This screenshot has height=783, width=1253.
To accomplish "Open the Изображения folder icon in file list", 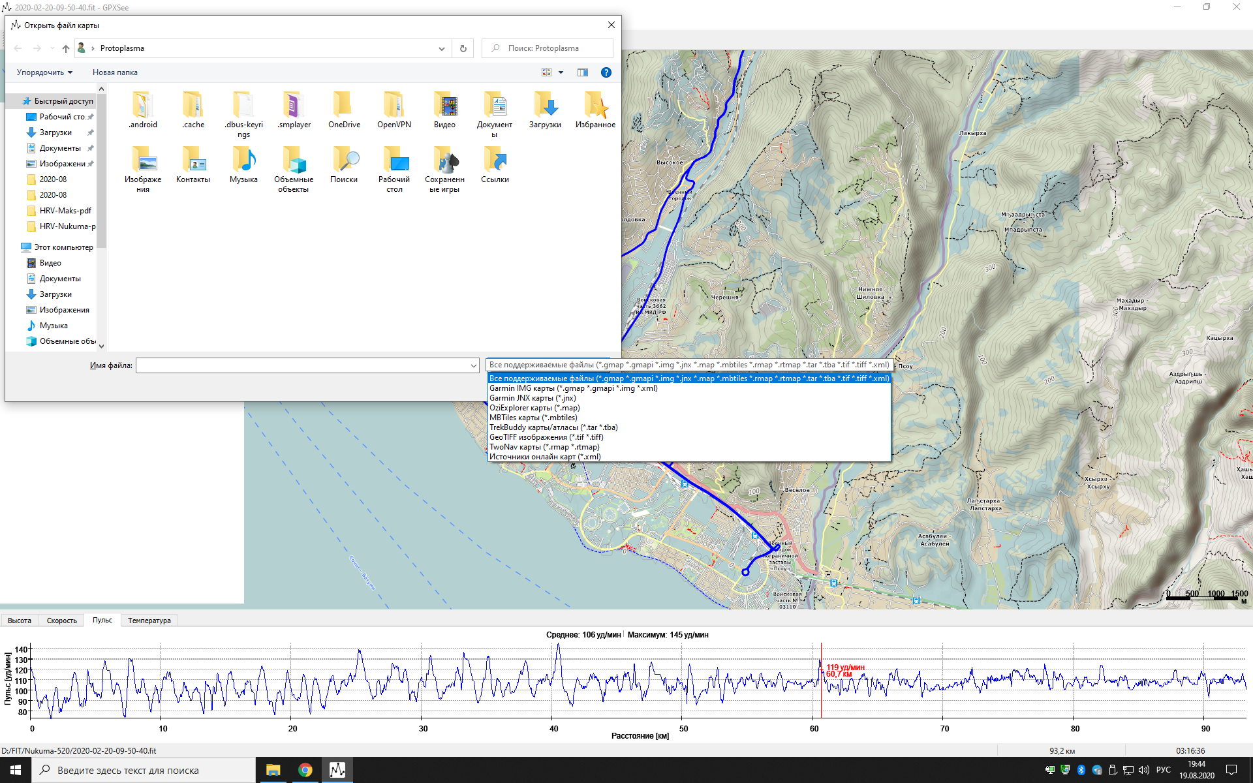I will (x=143, y=169).
